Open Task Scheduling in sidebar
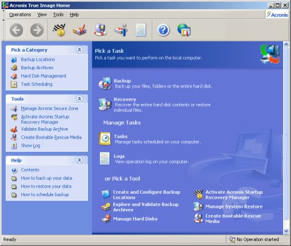The image size is (291, 246). click(x=36, y=84)
